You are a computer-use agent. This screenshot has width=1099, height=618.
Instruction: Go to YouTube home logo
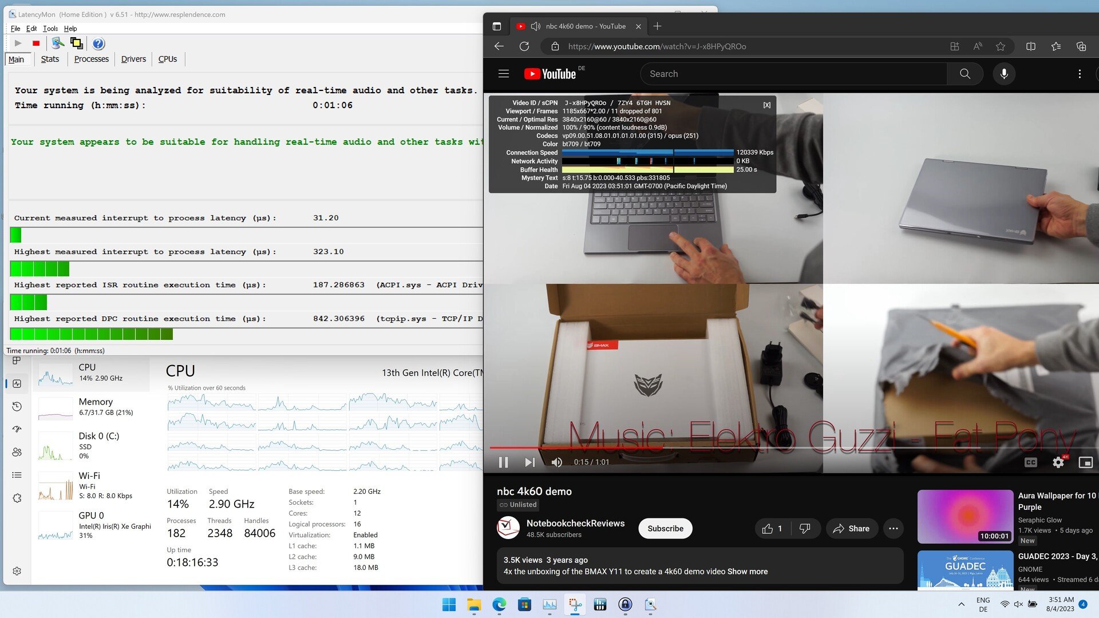coord(551,74)
